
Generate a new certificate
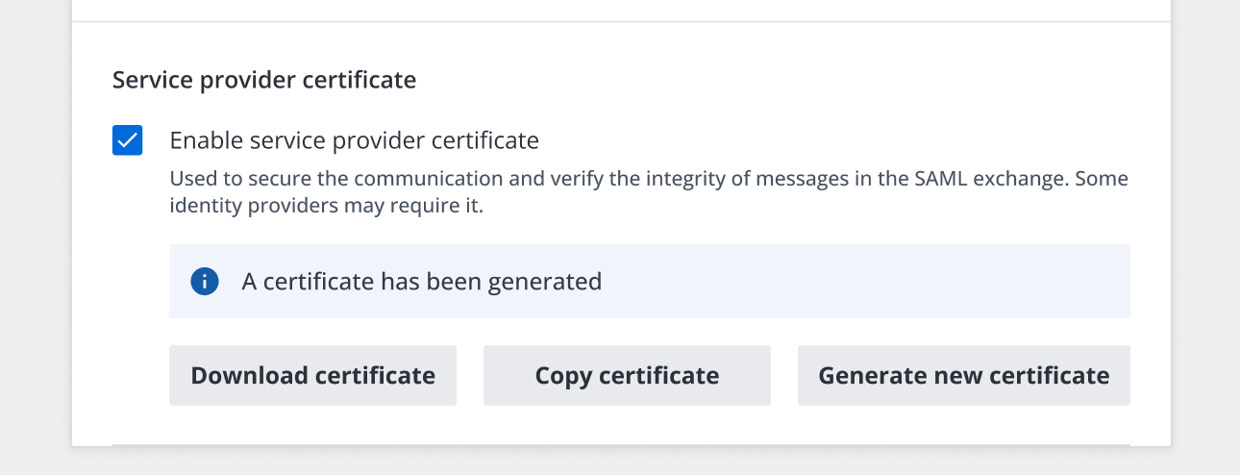click(x=963, y=375)
